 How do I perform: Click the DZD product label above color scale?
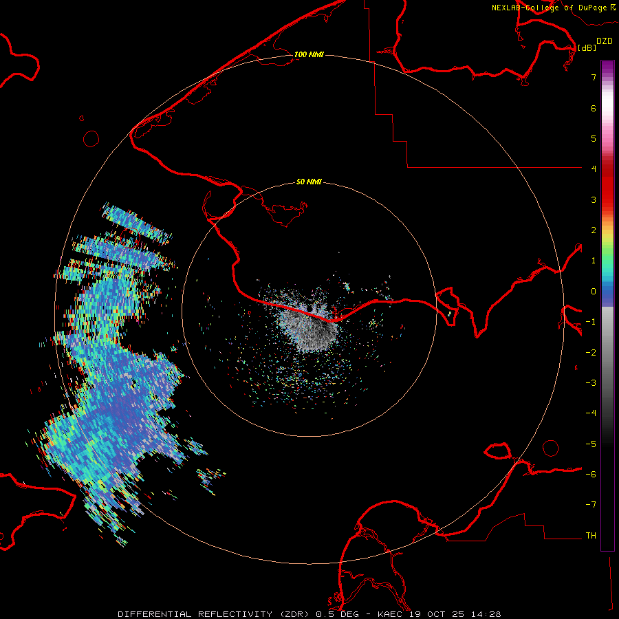point(605,41)
